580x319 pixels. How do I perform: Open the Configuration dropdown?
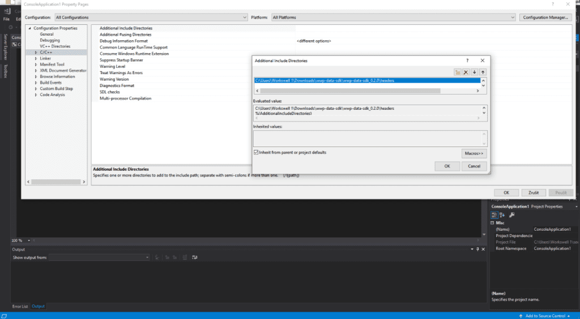click(151, 18)
